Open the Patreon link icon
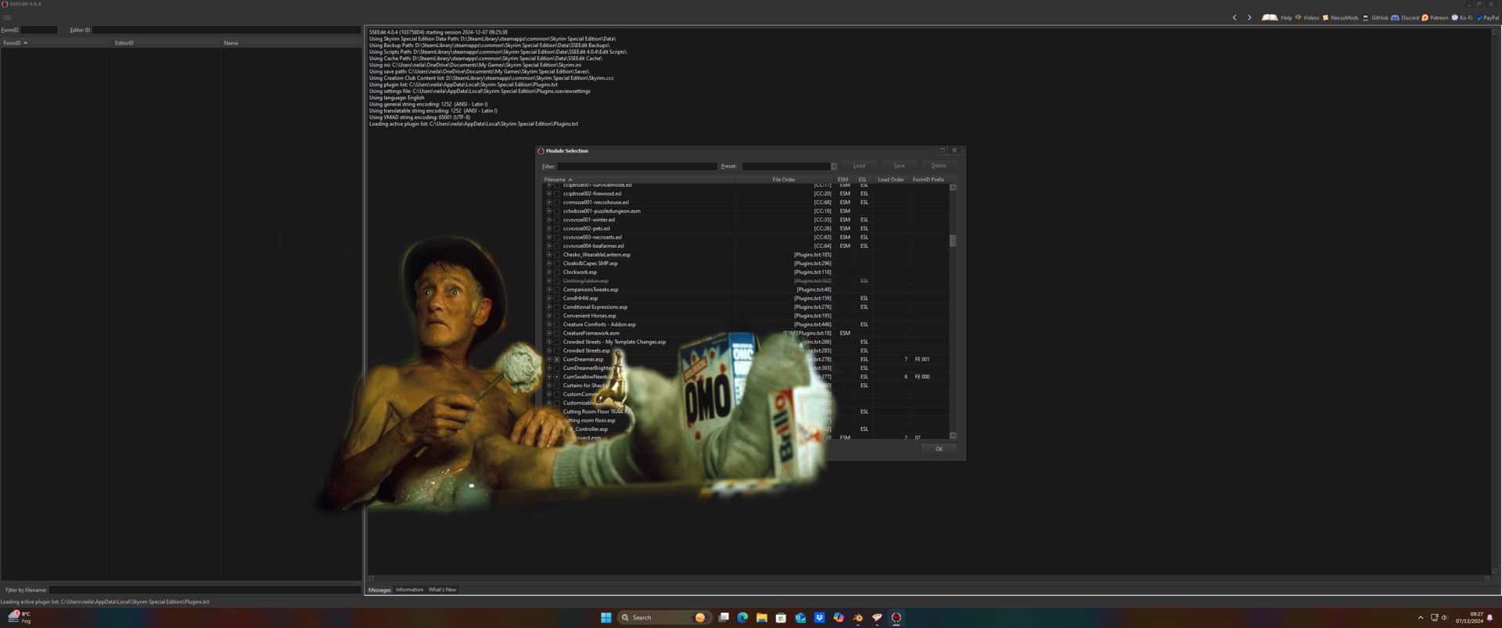This screenshot has width=1502, height=628. tap(1425, 17)
